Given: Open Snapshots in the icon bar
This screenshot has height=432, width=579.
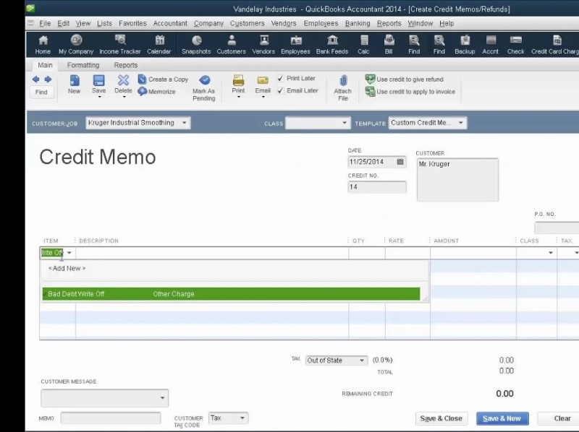Looking at the screenshot, I should pyautogui.click(x=196, y=45).
